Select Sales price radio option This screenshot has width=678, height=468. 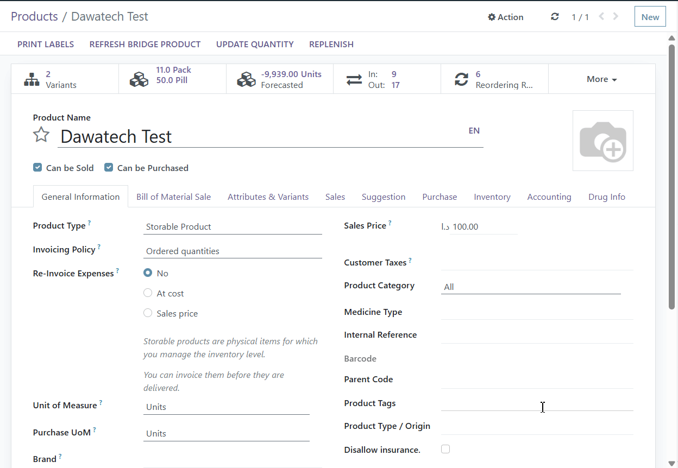(148, 313)
